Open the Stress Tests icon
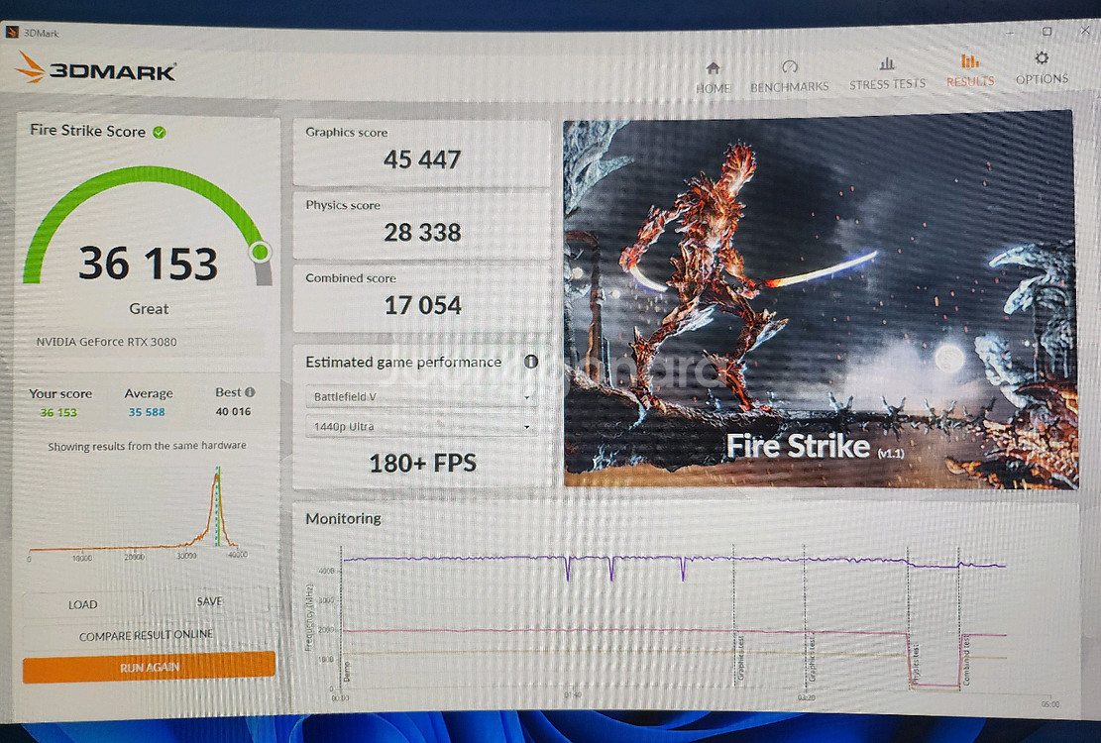This screenshot has height=743, width=1101. point(887,63)
